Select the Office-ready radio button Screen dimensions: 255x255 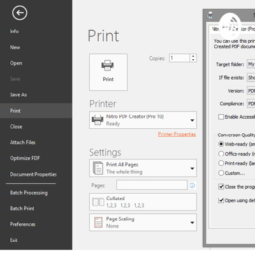coord(221,154)
